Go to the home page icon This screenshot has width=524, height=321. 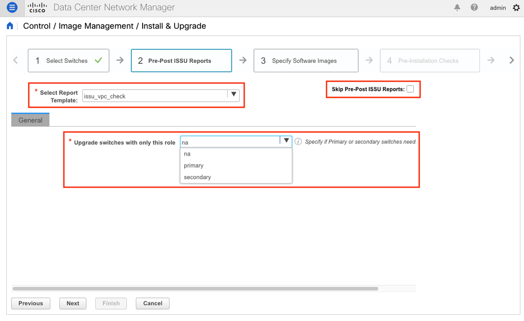9,26
